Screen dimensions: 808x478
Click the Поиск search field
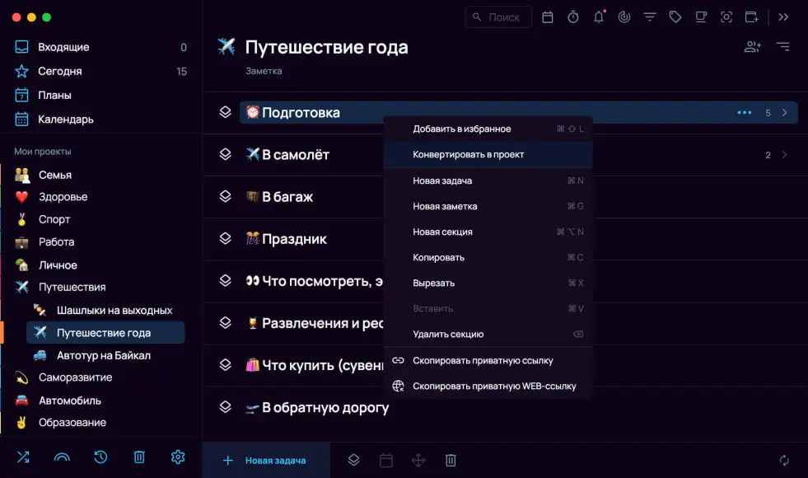coord(498,17)
